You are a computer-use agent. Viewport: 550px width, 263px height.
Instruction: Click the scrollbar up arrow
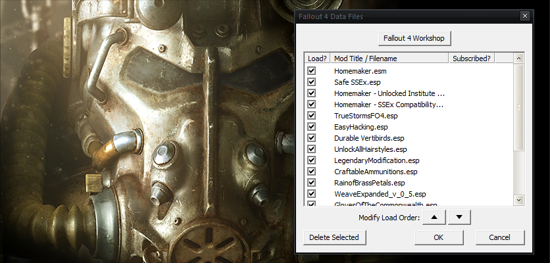(519, 59)
